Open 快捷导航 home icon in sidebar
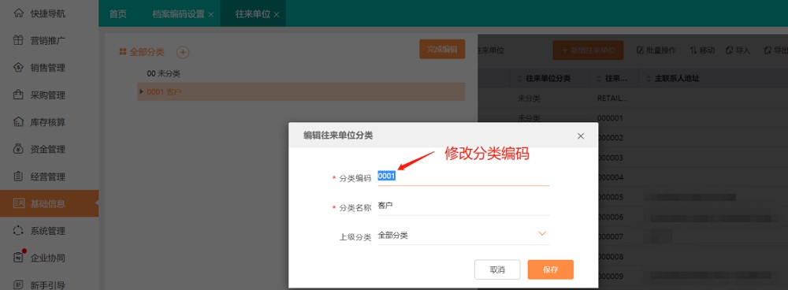The height and width of the screenshot is (290, 788). click(19, 13)
